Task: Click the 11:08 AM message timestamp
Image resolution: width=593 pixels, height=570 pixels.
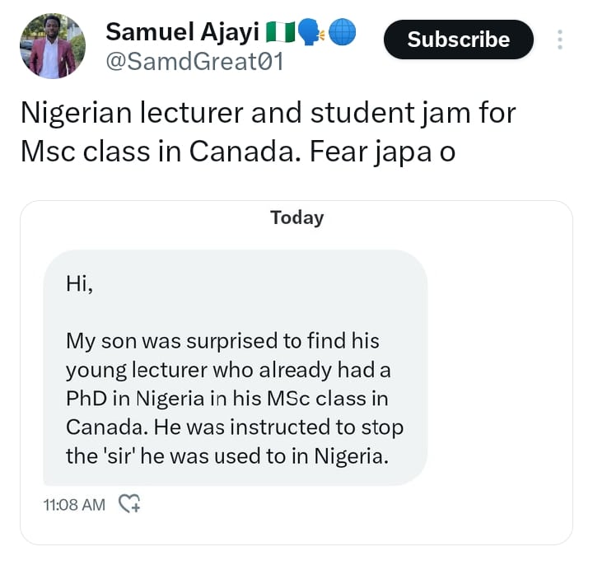Action: tap(74, 504)
